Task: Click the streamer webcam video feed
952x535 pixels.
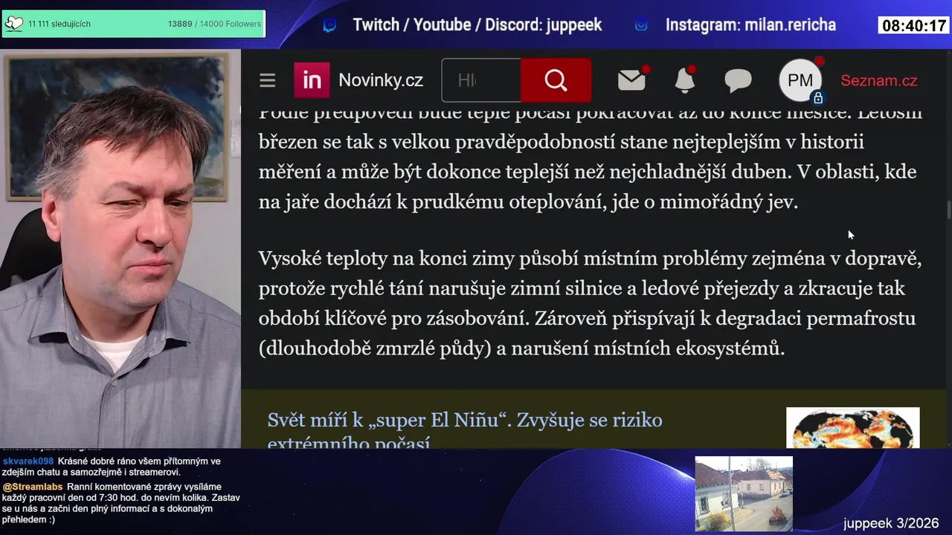Action: point(120,249)
